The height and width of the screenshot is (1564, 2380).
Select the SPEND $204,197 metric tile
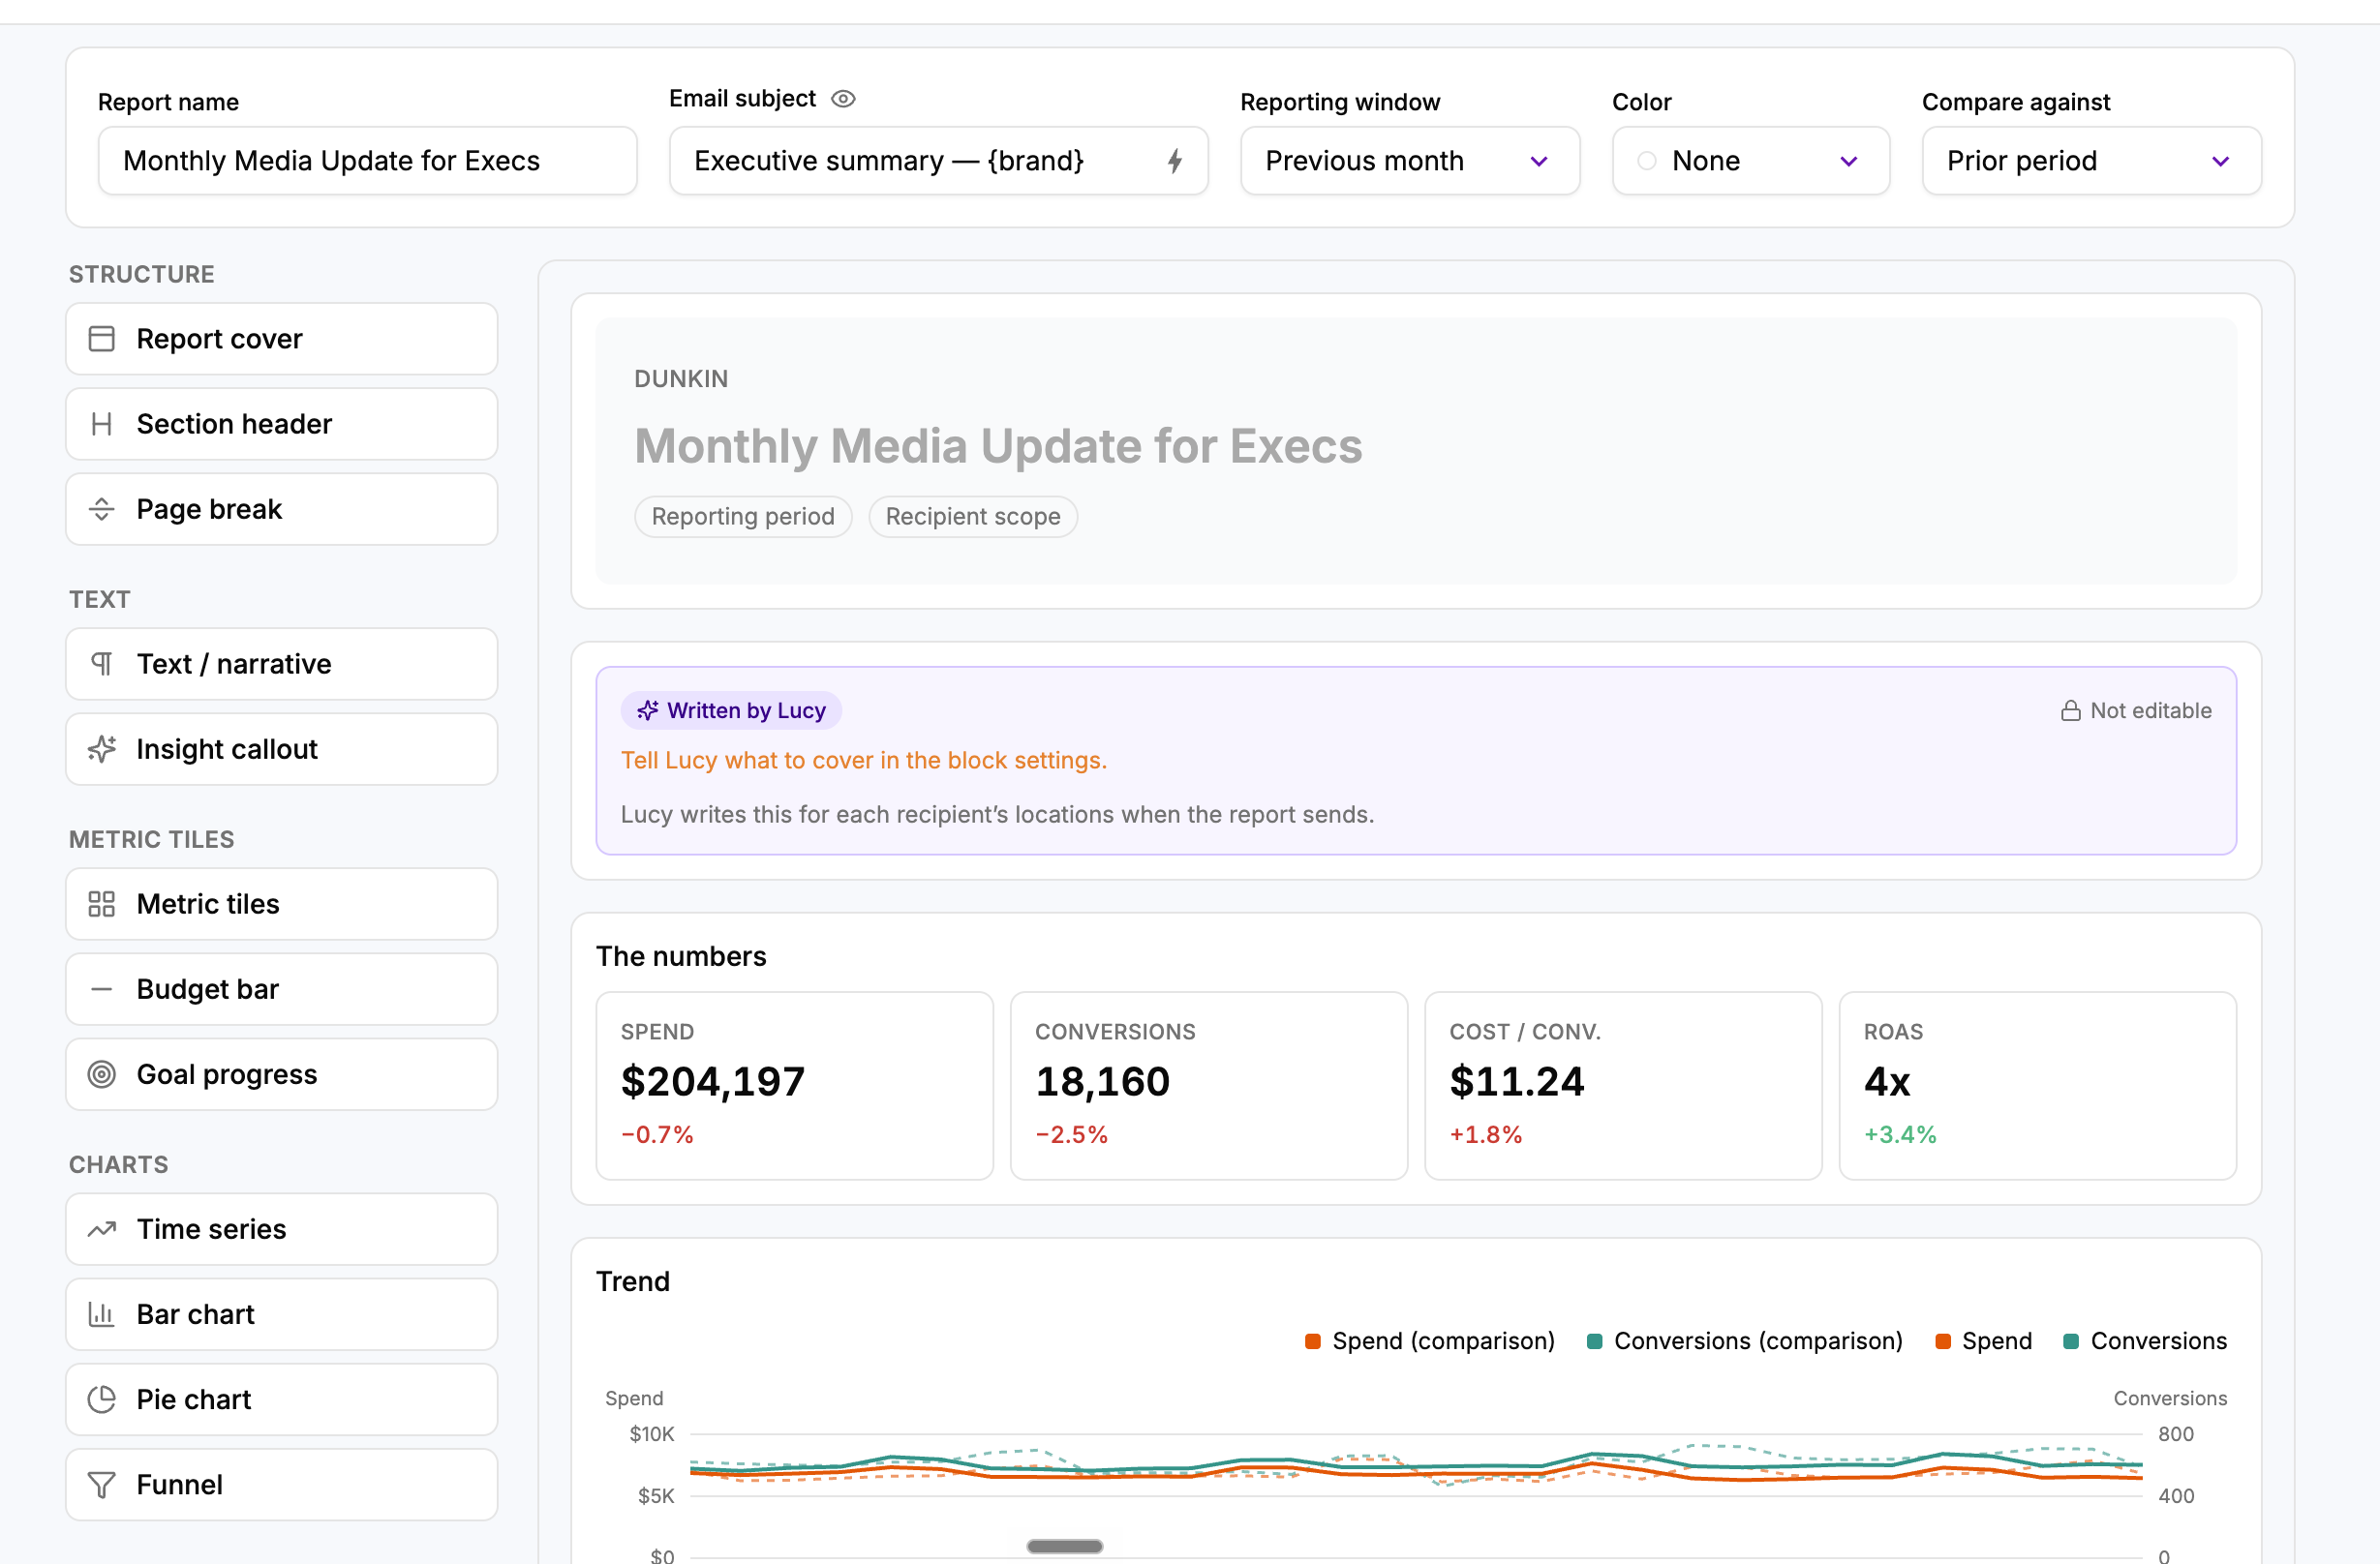[795, 1085]
